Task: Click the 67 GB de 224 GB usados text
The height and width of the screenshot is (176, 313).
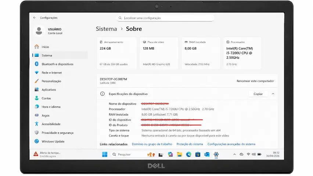Action: [x=114, y=65]
